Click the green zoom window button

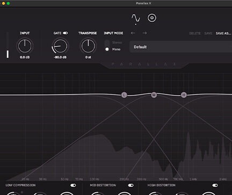(8, 3)
